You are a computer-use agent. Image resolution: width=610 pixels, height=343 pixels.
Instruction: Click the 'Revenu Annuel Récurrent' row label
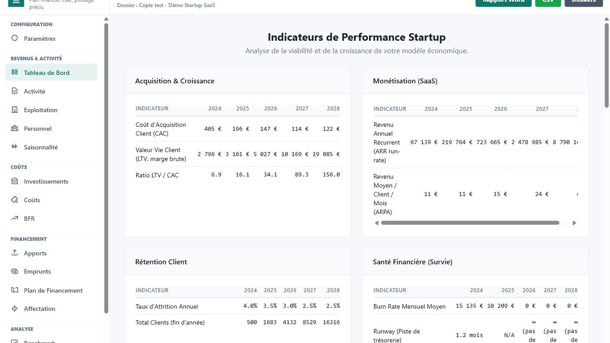(387, 143)
